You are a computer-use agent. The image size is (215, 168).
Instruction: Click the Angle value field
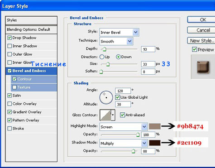[123, 91]
